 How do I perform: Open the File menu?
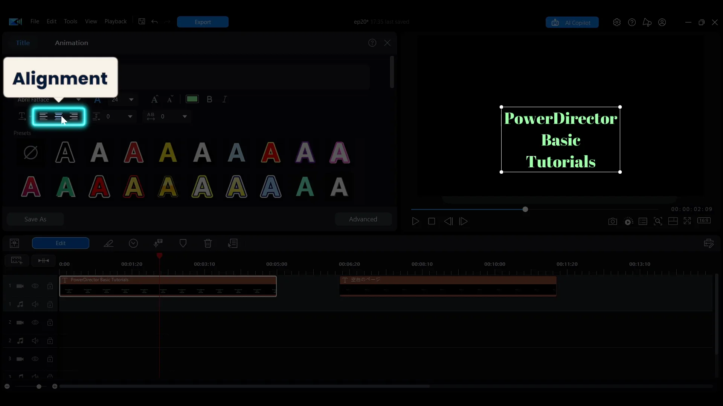(35, 21)
